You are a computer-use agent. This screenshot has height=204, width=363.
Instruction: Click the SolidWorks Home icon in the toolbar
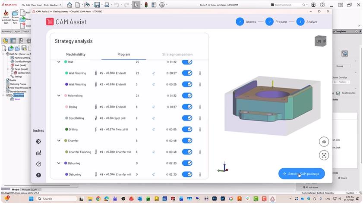point(69,5)
